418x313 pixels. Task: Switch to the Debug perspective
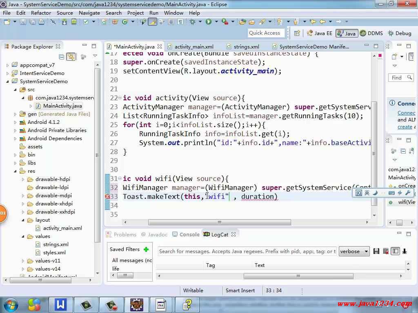tap(400, 33)
